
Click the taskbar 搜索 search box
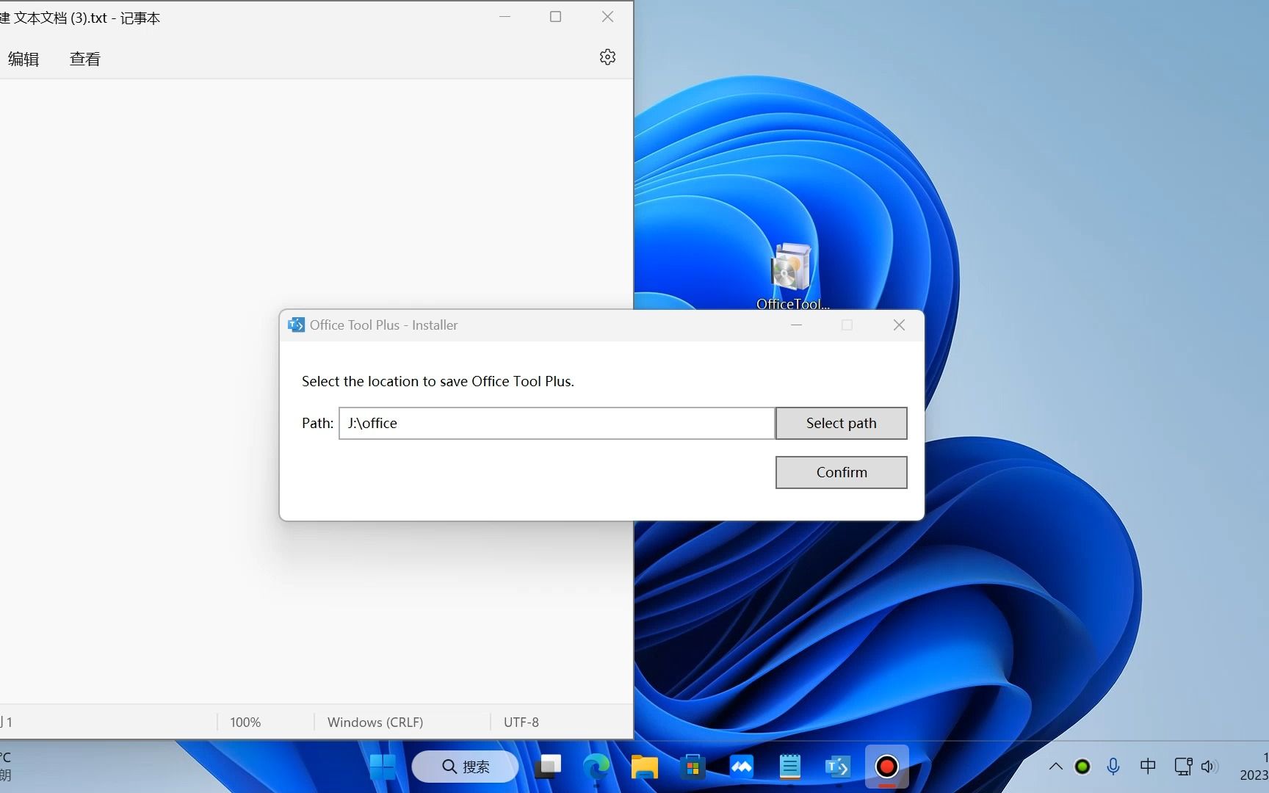pyautogui.click(x=465, y=767)
